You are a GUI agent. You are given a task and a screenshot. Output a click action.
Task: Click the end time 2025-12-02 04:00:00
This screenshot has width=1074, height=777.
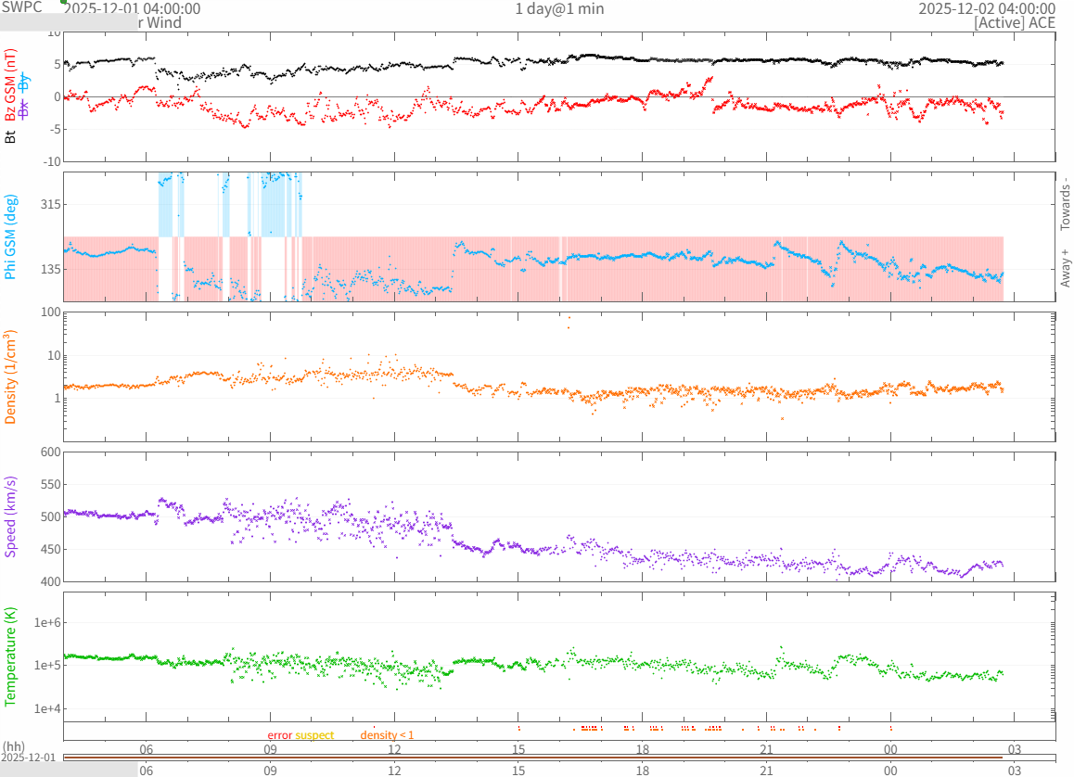(x=986, y=9)
